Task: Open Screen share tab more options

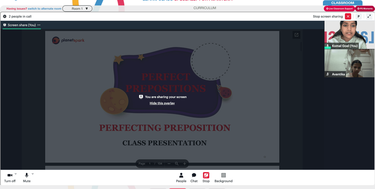Action: point(39,25)
